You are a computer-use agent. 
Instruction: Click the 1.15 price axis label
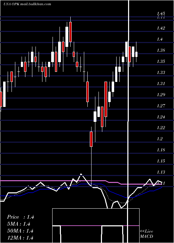pyautogui.click(x=161, y=161)
